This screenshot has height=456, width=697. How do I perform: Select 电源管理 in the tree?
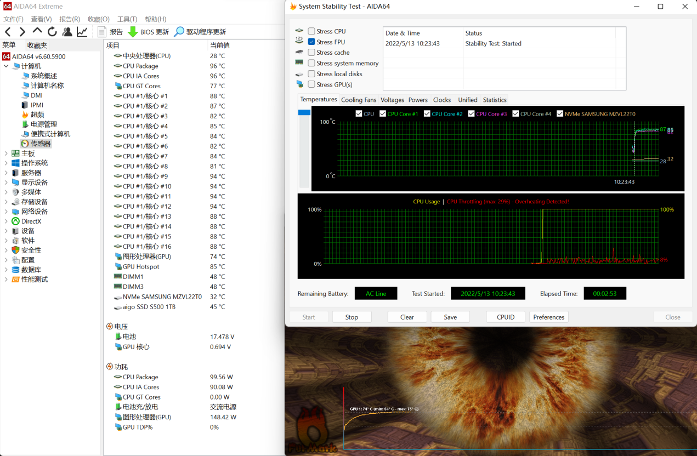coord(43,124)
